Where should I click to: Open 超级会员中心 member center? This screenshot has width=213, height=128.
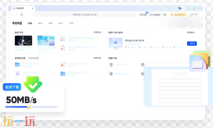click(x=178, y=15)
